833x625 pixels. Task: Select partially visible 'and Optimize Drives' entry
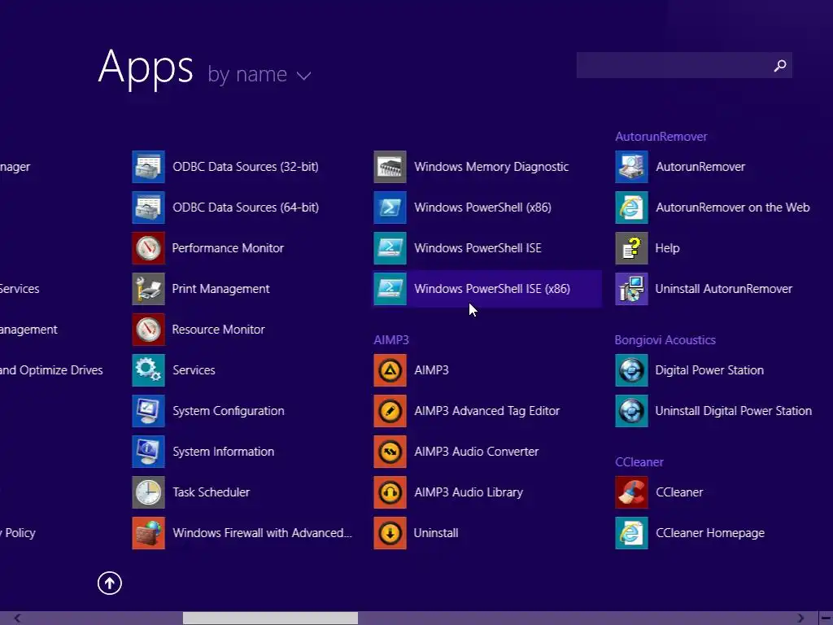pyautogui.click(x=51, y=370)
